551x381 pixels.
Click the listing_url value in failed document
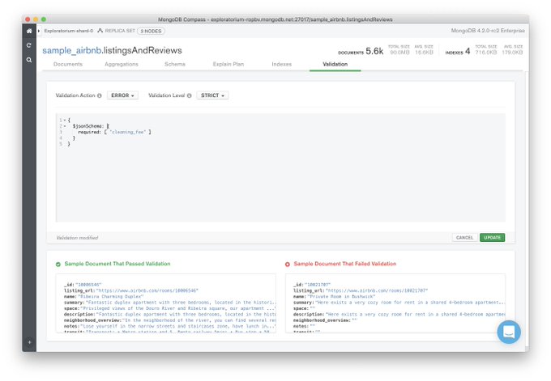[377, 290]
